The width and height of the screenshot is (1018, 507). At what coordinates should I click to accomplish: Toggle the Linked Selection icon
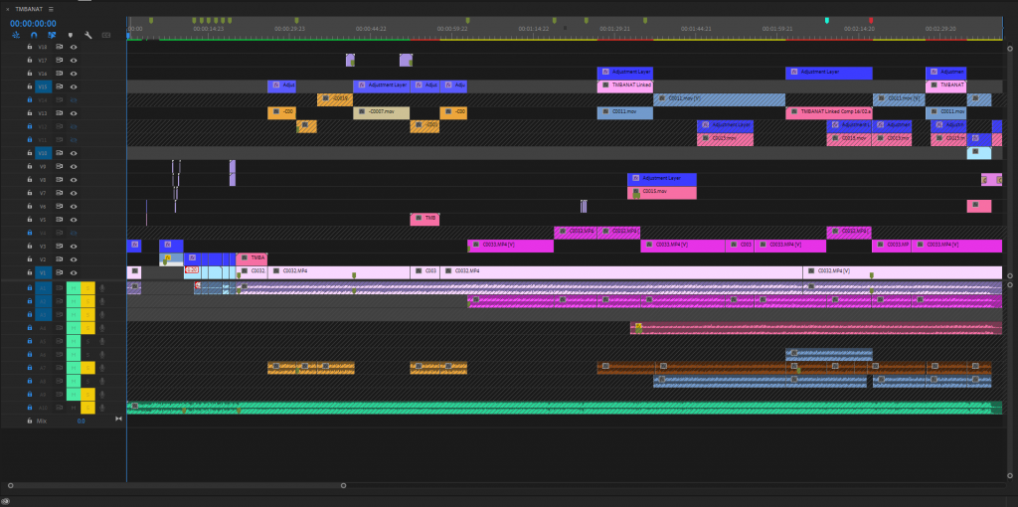click(x=52, y=35)
